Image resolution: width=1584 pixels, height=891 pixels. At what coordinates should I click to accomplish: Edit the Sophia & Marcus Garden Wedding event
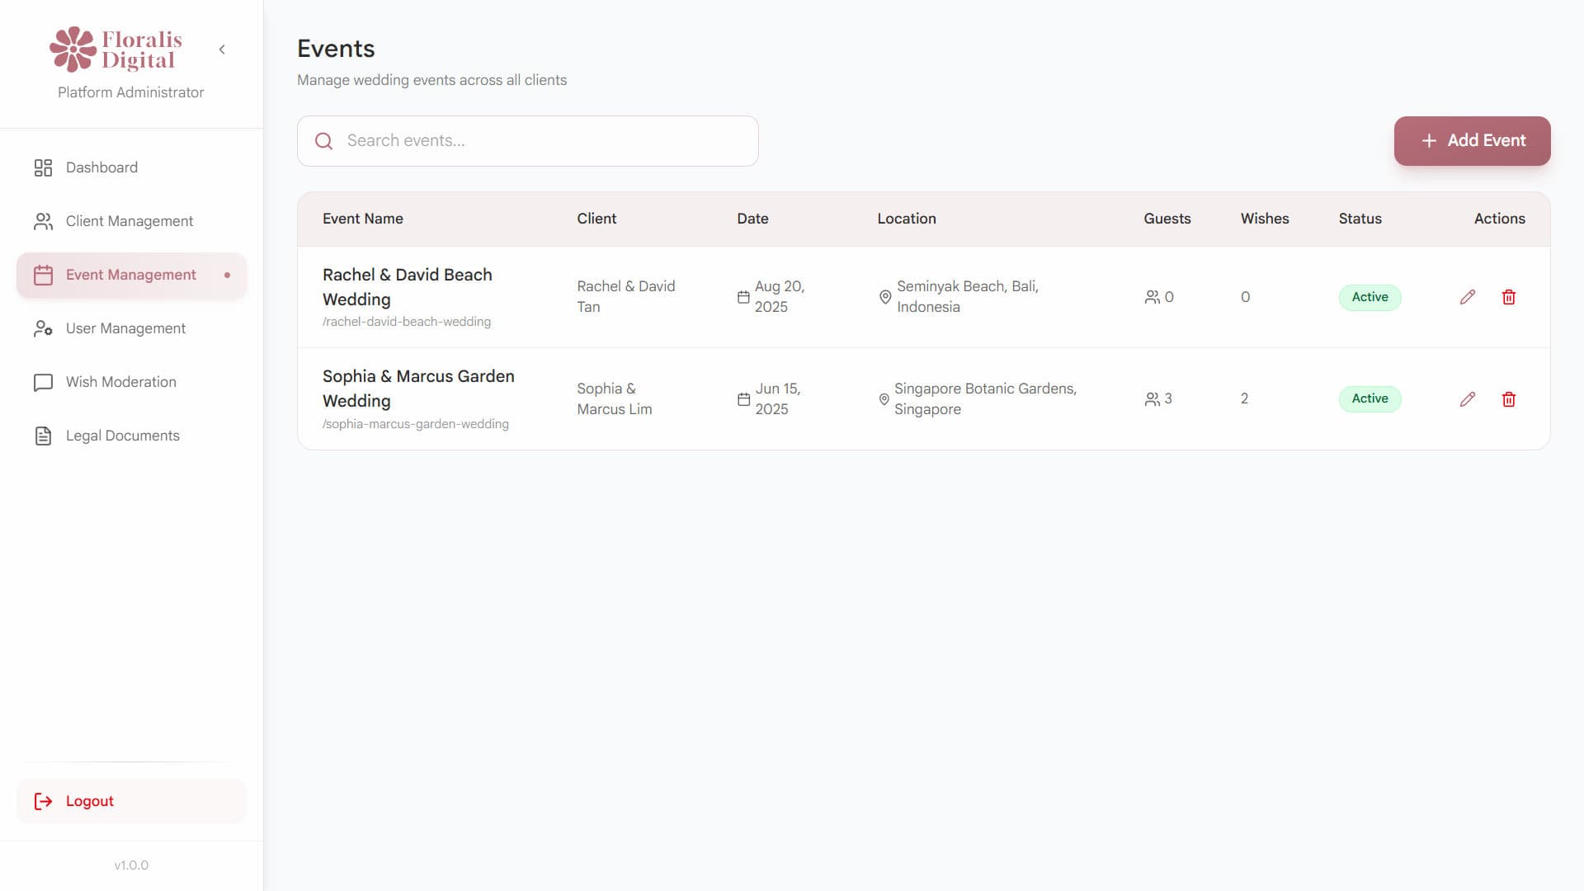pyautogui.click(x=1467, y=399)
